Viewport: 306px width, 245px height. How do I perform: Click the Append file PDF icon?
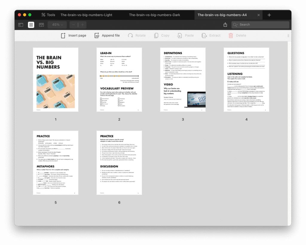click(x=97, y=35)
